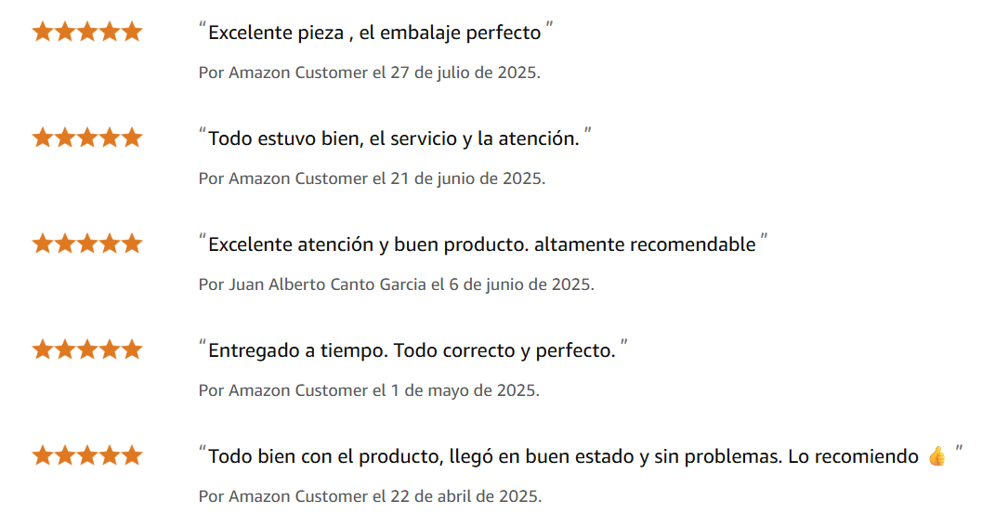The image size is (982, 527).
Task: Click the five stars for the "altamente recomendable" review
Action: tap(87, 244)
